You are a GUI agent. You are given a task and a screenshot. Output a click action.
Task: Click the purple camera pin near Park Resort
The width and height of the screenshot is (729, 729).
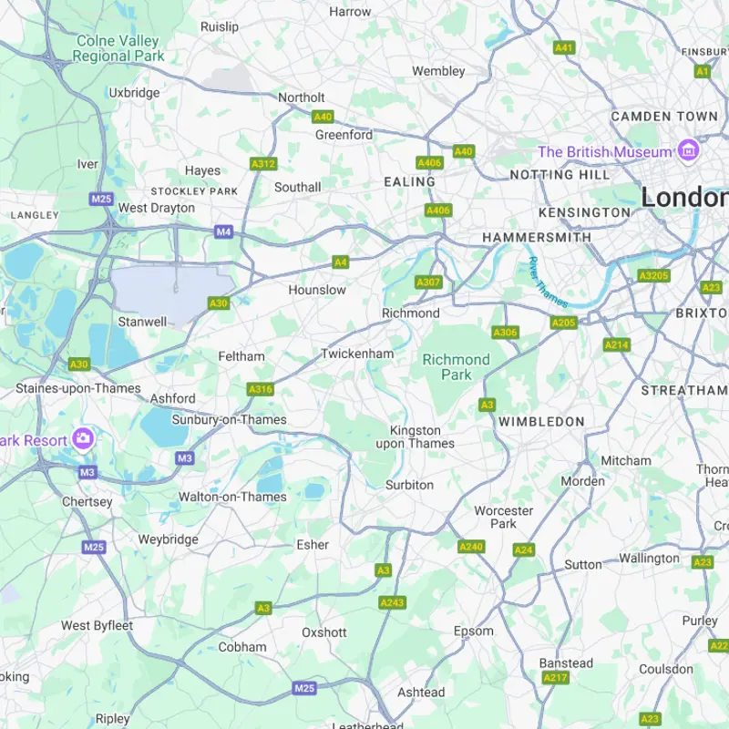pos(83,439)
